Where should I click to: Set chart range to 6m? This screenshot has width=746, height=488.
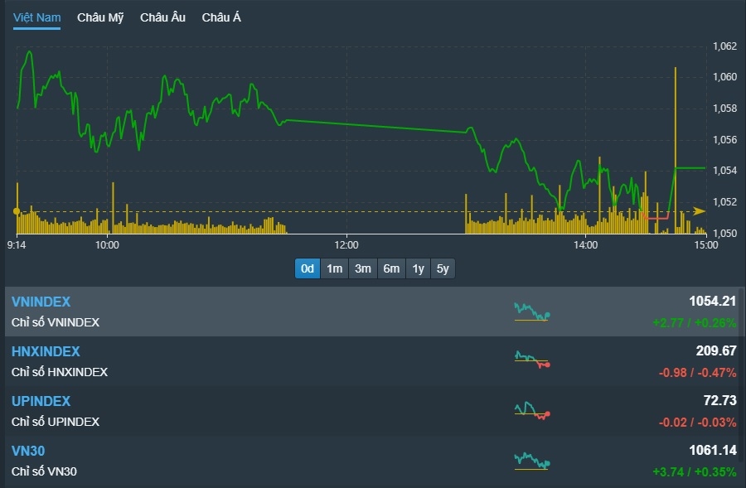[x=391, y=268]
